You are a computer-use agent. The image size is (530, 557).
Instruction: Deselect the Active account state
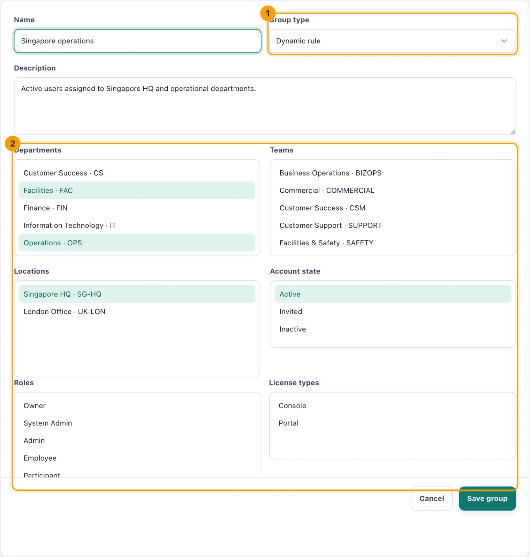pyautogui.click(x=393, y=294)
